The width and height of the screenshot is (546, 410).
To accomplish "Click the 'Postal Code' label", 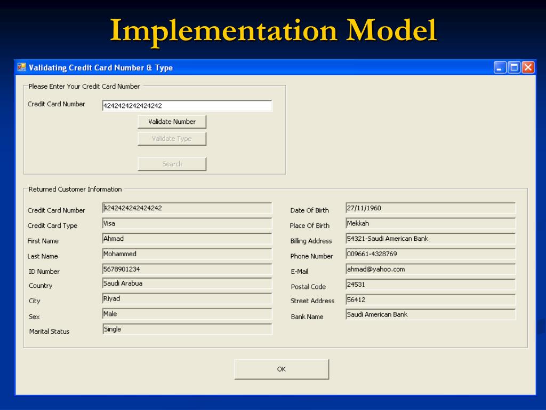I will click(x=308, y=287).
